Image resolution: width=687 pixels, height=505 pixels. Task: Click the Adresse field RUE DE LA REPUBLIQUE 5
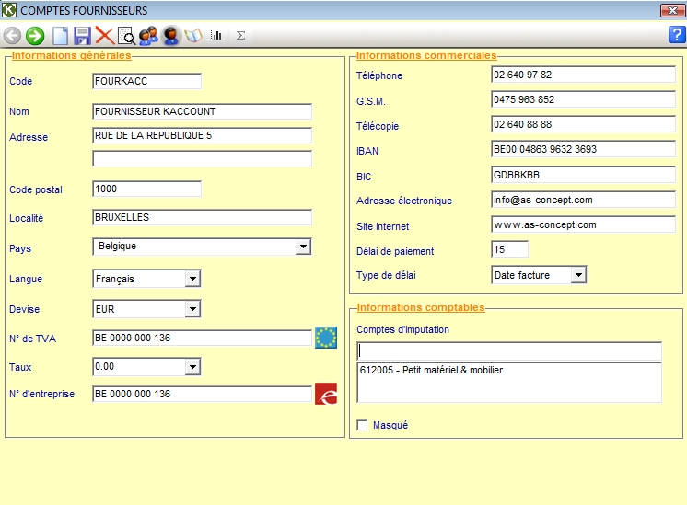202,135
